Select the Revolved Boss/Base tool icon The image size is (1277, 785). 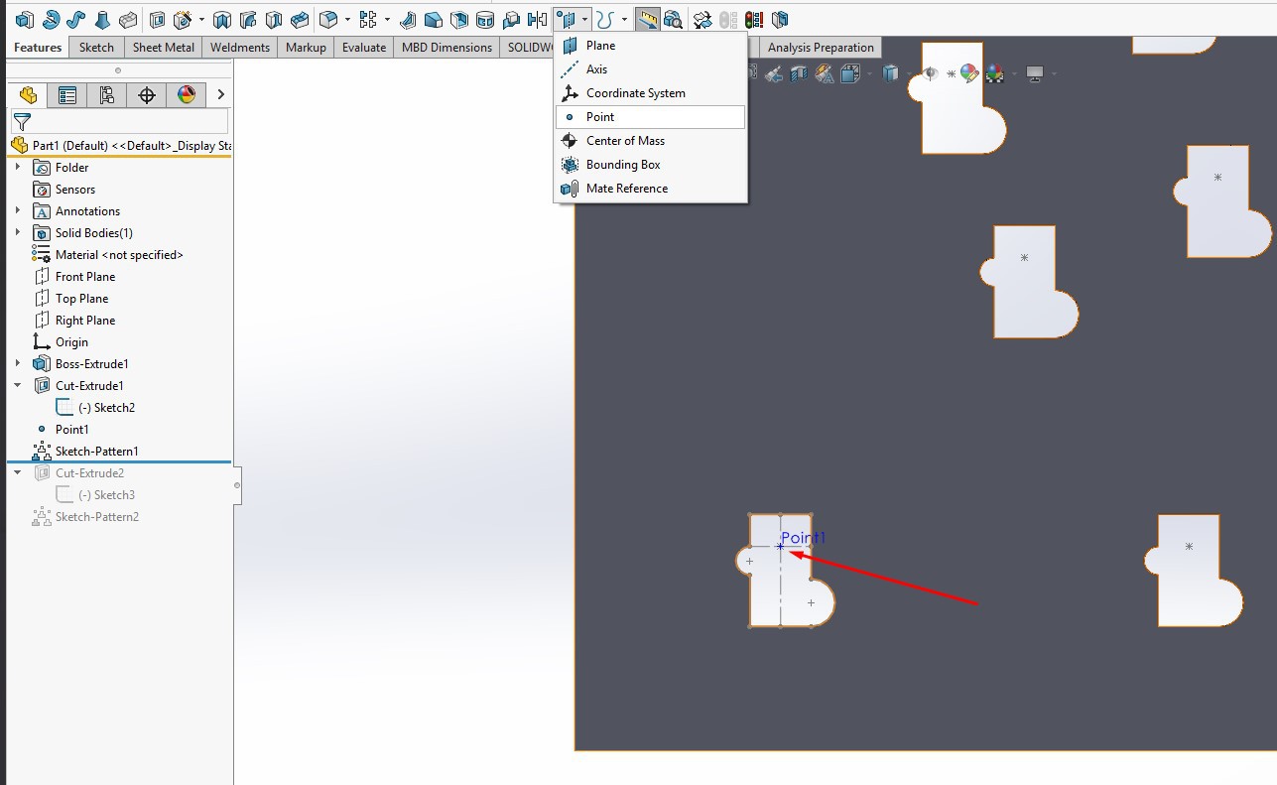click(51, 19)
